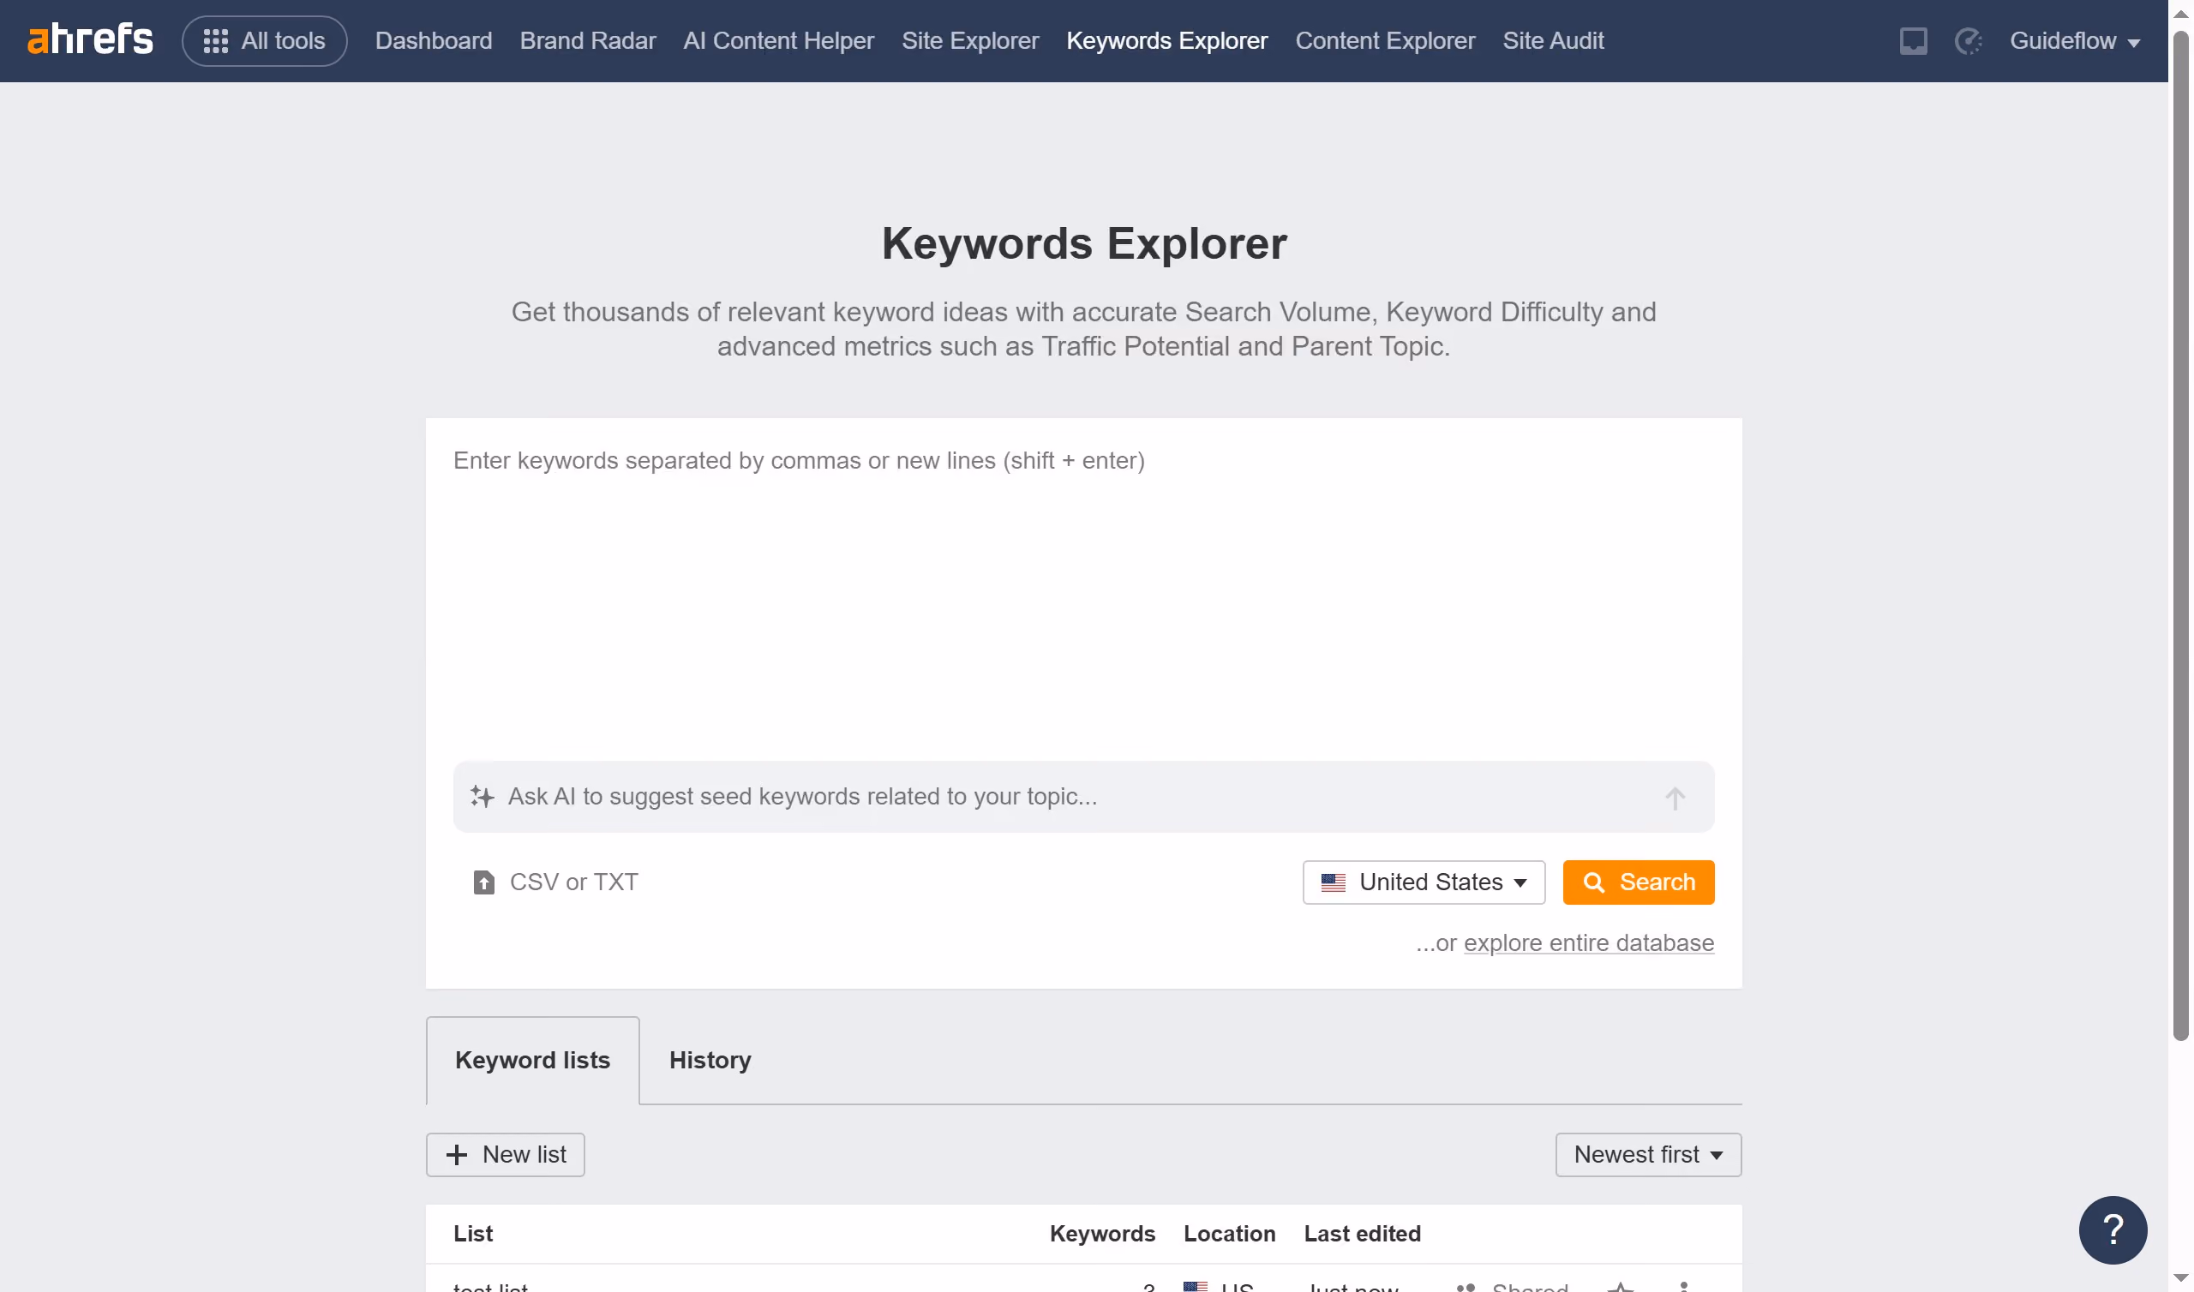This screenshot has height=1292, width=2194.
Task: Click the Keywords column header
Action: pos(1102,1234)
